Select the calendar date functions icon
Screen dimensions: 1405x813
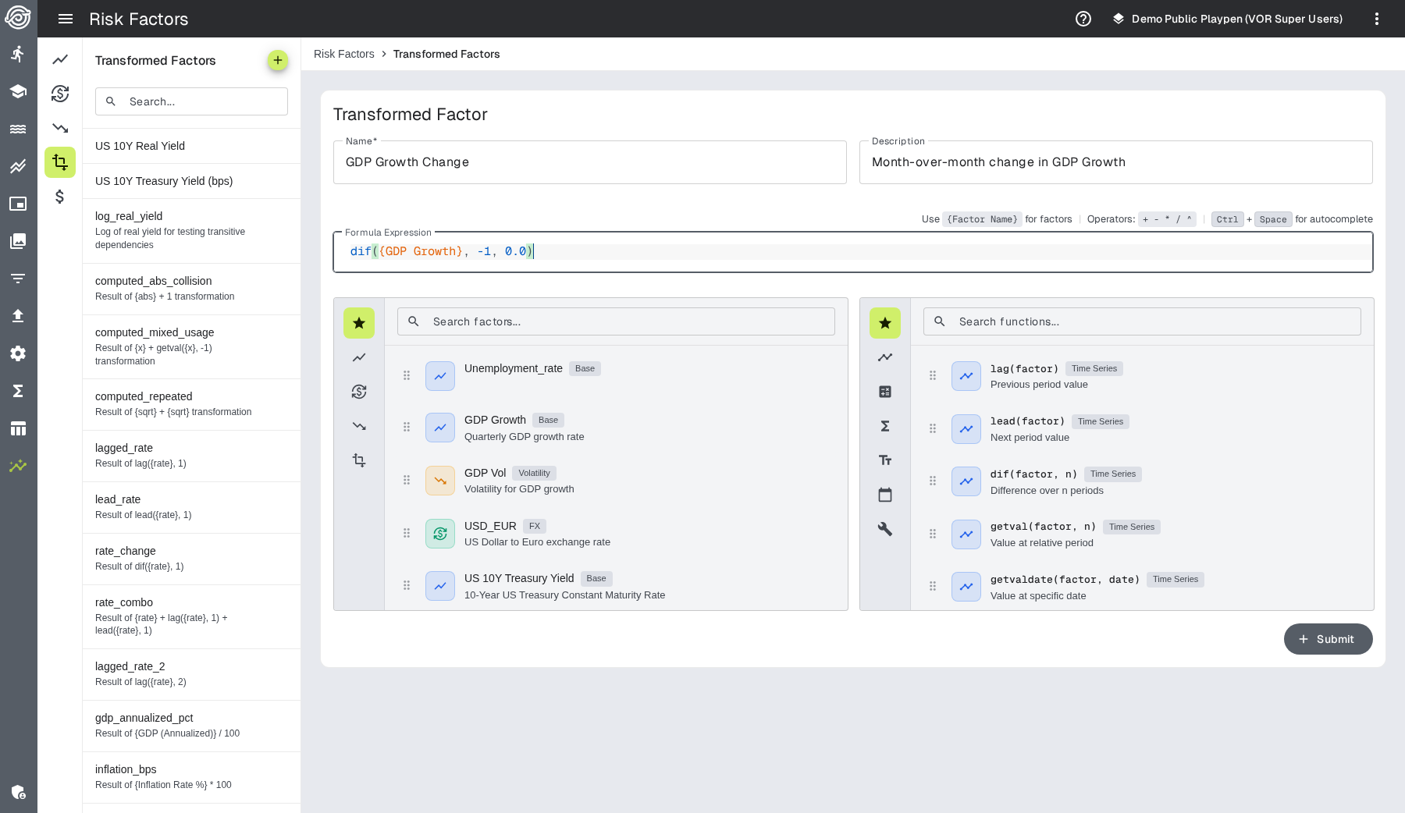(x=884, y=495)
